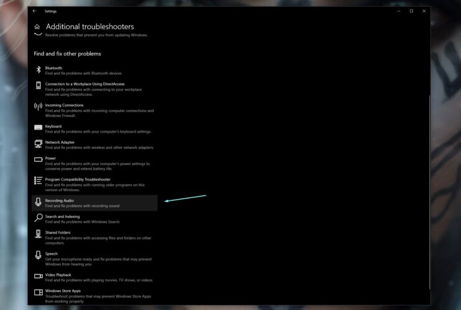461x310 pixels.
Task: Click the 'Additional troubleshooters' page title
Action: click(90, 27)
